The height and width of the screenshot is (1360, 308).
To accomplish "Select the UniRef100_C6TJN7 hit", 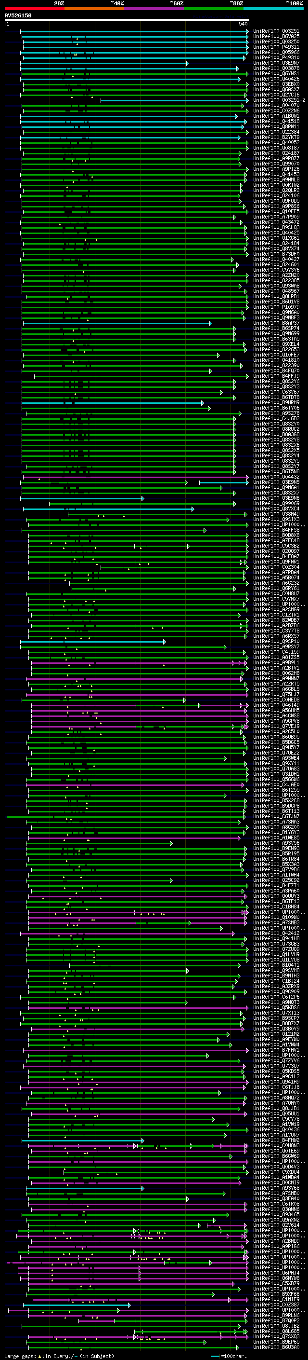I will (276, 817).
